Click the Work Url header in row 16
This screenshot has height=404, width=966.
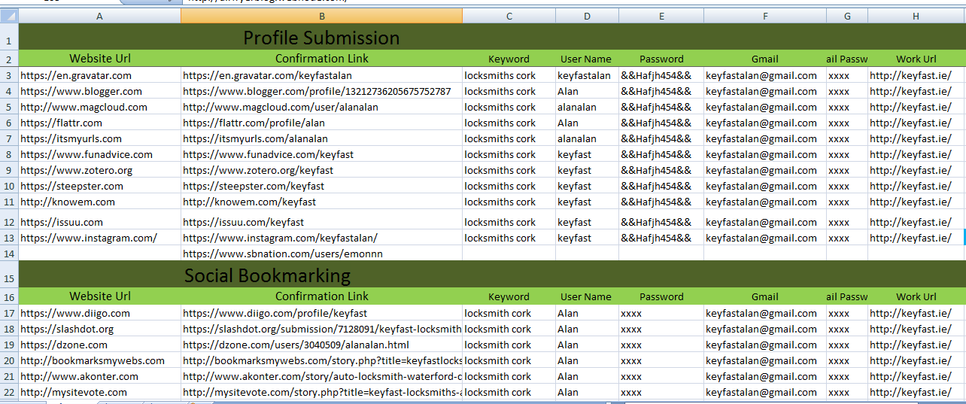pos(916,296)
